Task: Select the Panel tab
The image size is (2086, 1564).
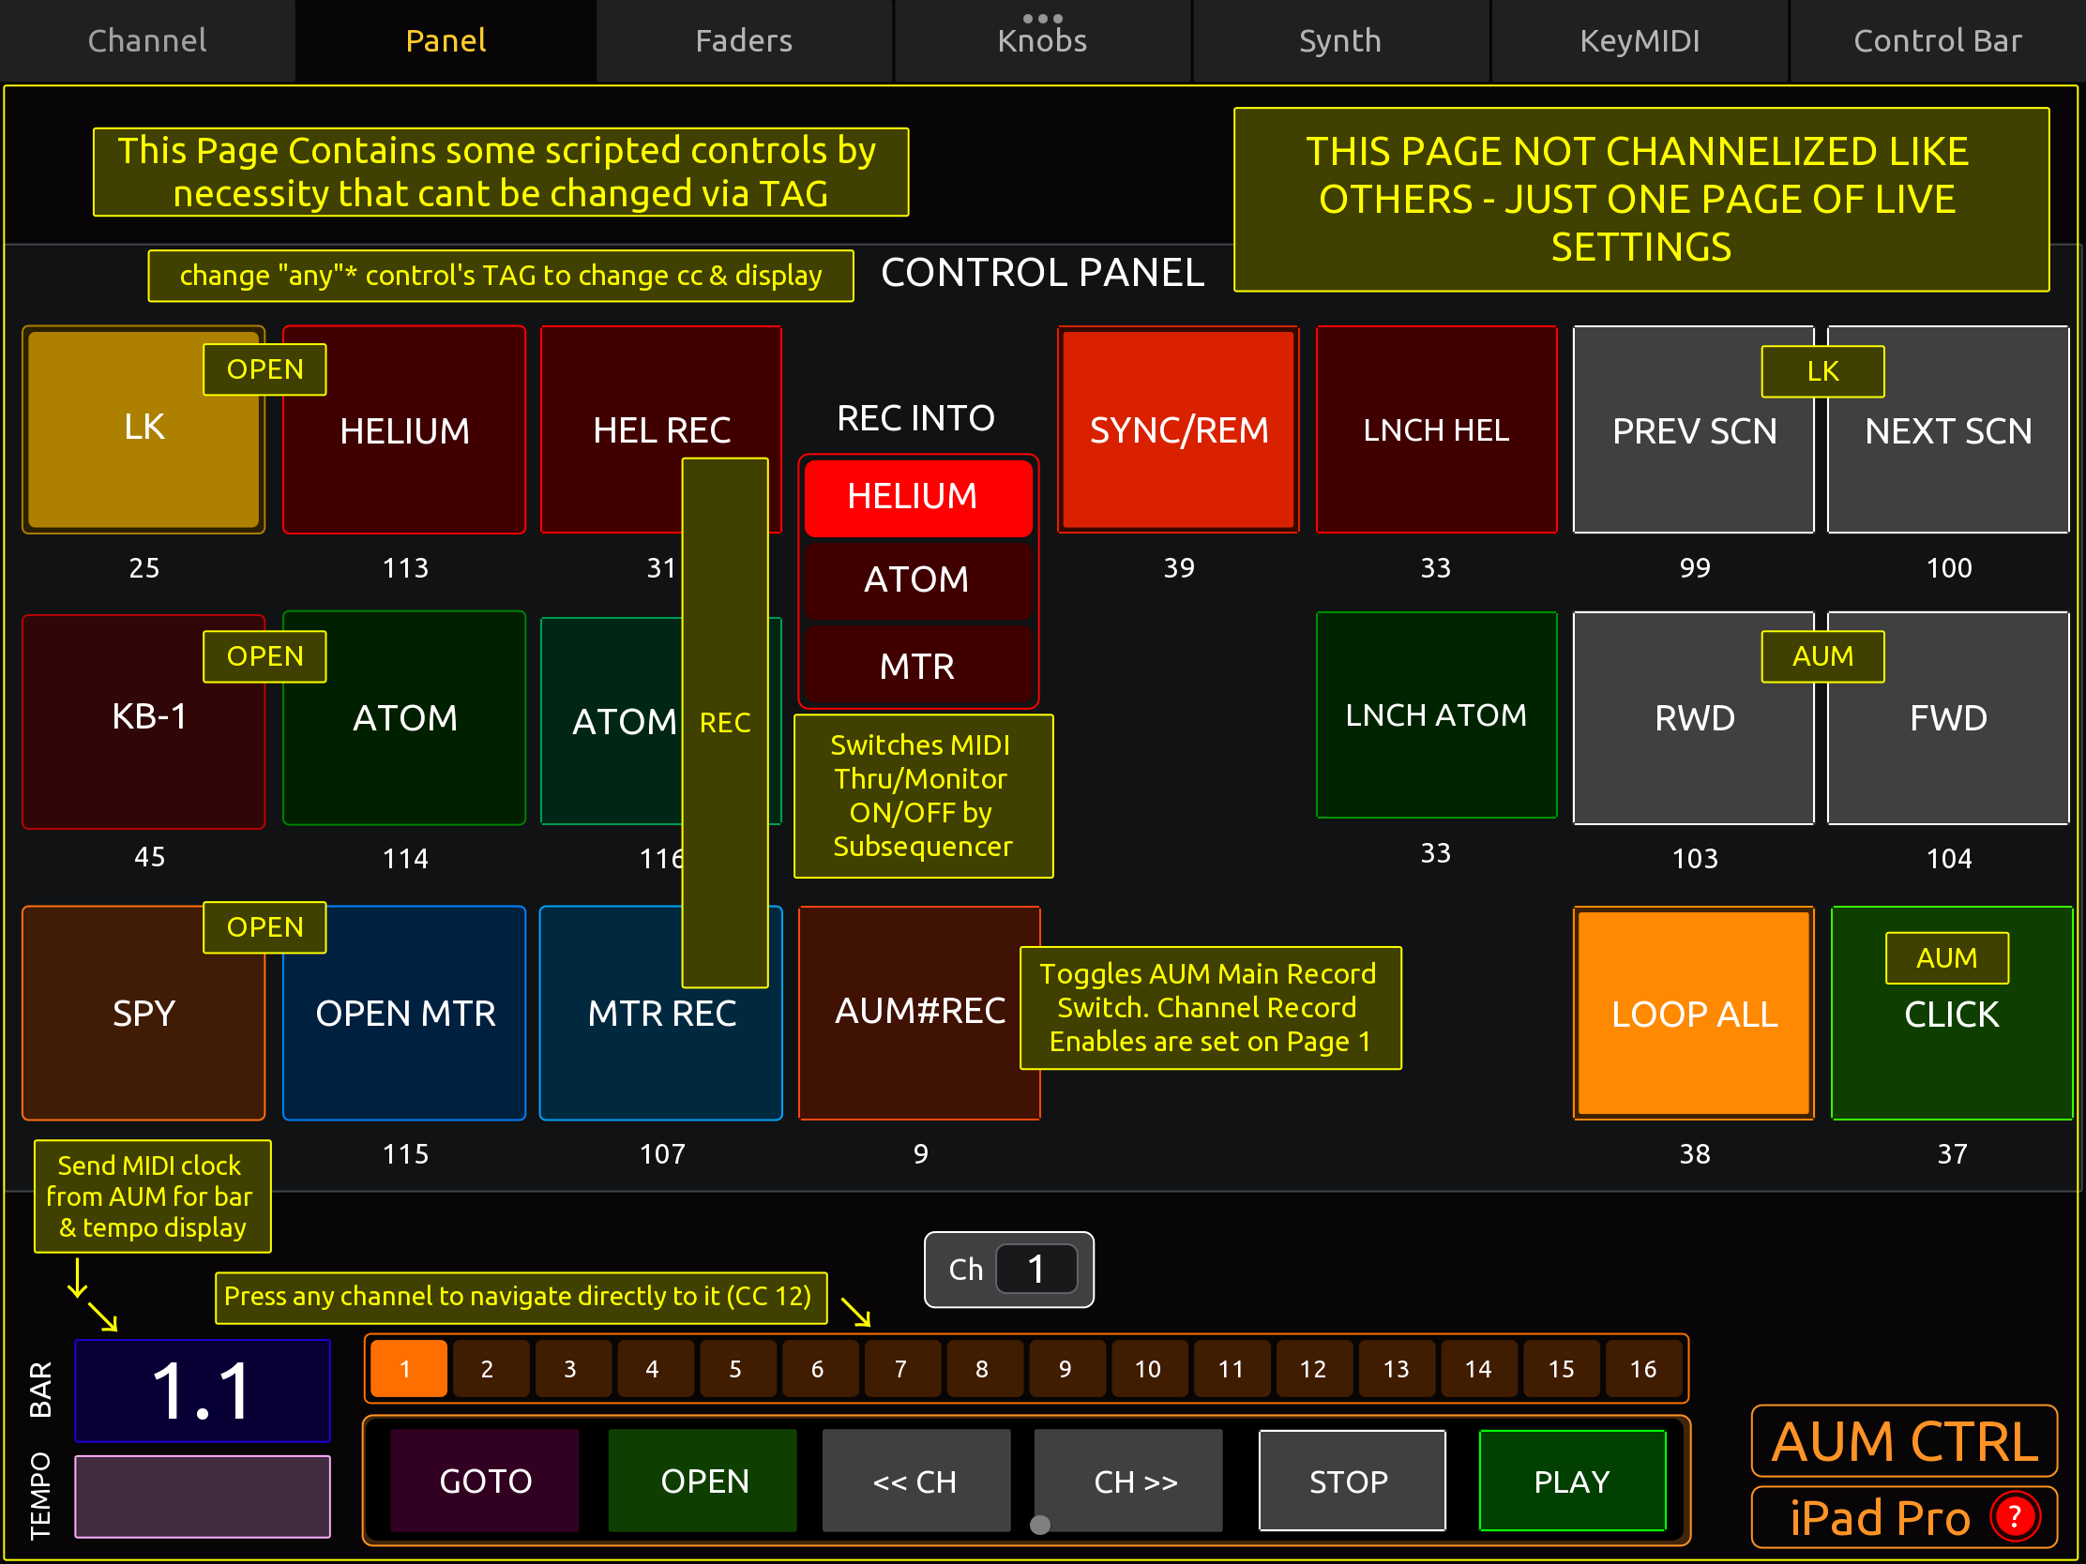Action: 446,40
